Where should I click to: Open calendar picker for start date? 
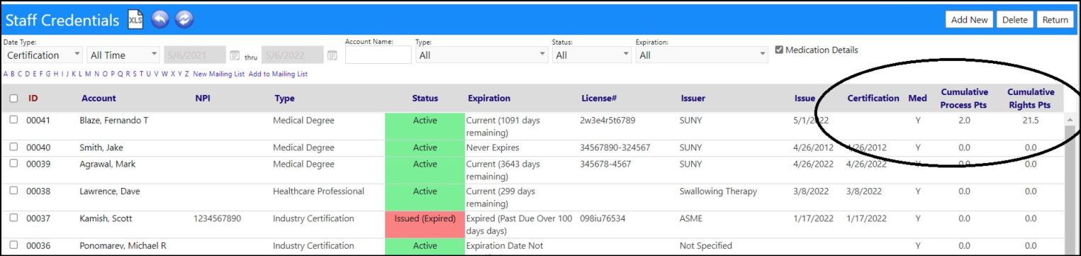click(235, 55)
